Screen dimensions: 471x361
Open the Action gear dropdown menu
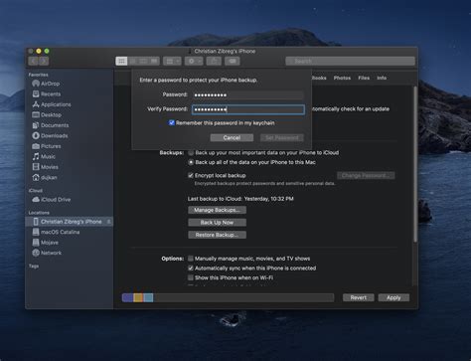click(194, 61)
